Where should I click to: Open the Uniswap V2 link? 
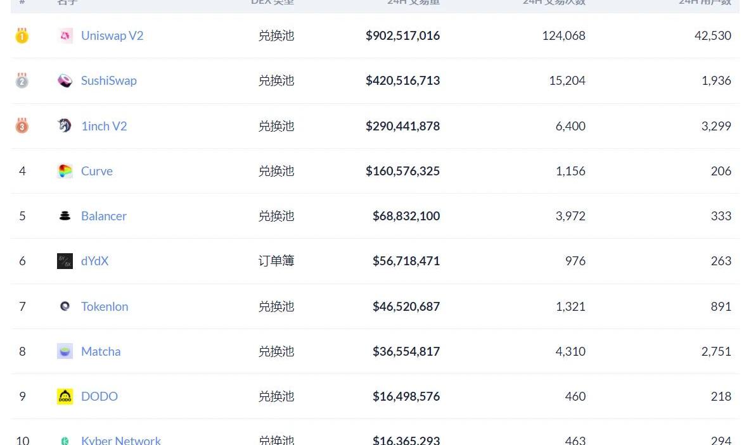(x=112, y=36)
